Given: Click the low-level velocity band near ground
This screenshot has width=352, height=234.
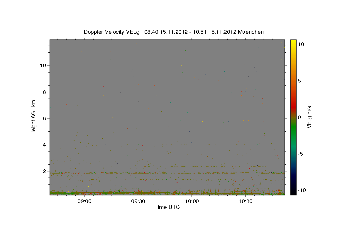Looking at the screenshot, I should 167,192.
